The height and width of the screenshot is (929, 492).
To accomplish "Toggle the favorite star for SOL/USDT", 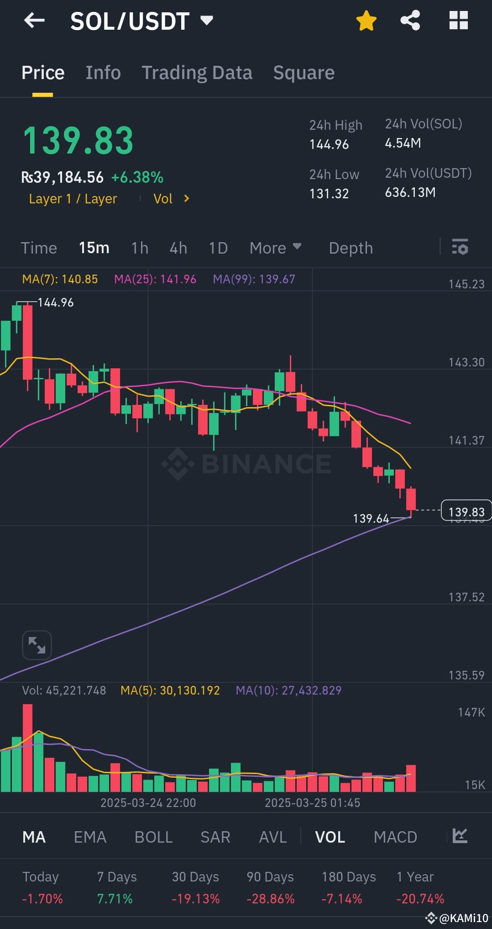I will [x=366, y=21].
